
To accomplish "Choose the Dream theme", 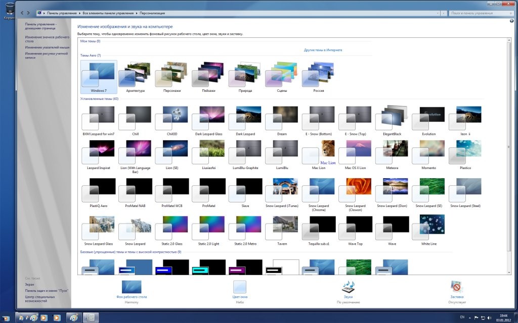I will point(282,121).
